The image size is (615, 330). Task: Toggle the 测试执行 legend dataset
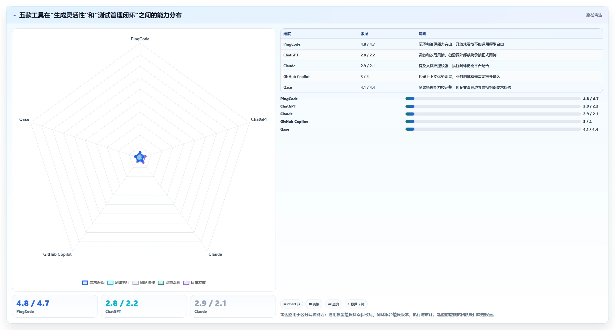tap(118, 283)
